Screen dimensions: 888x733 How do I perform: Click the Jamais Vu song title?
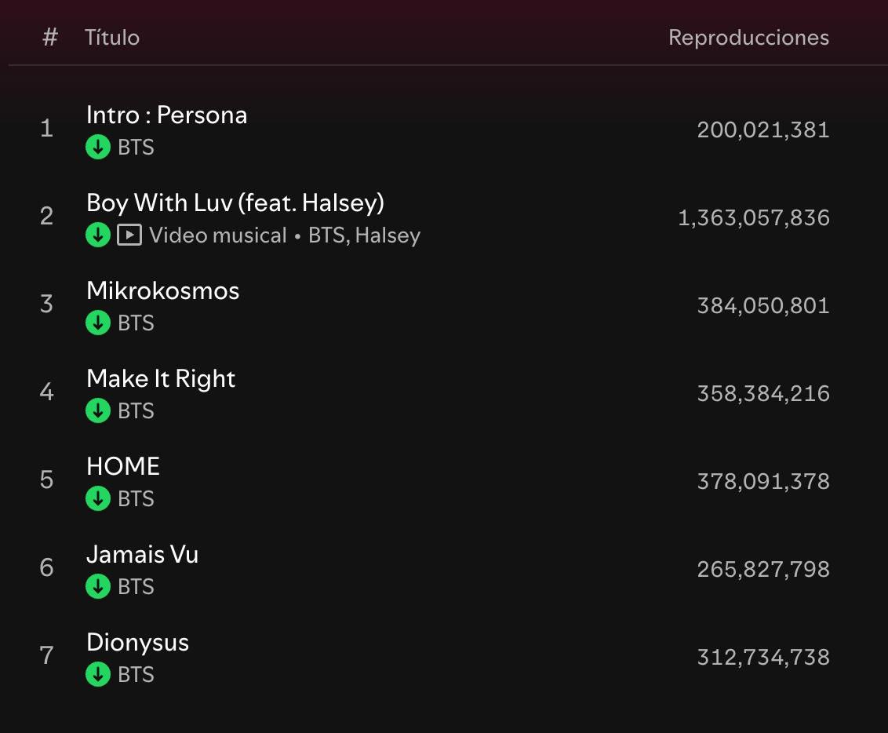pos(142,555)
